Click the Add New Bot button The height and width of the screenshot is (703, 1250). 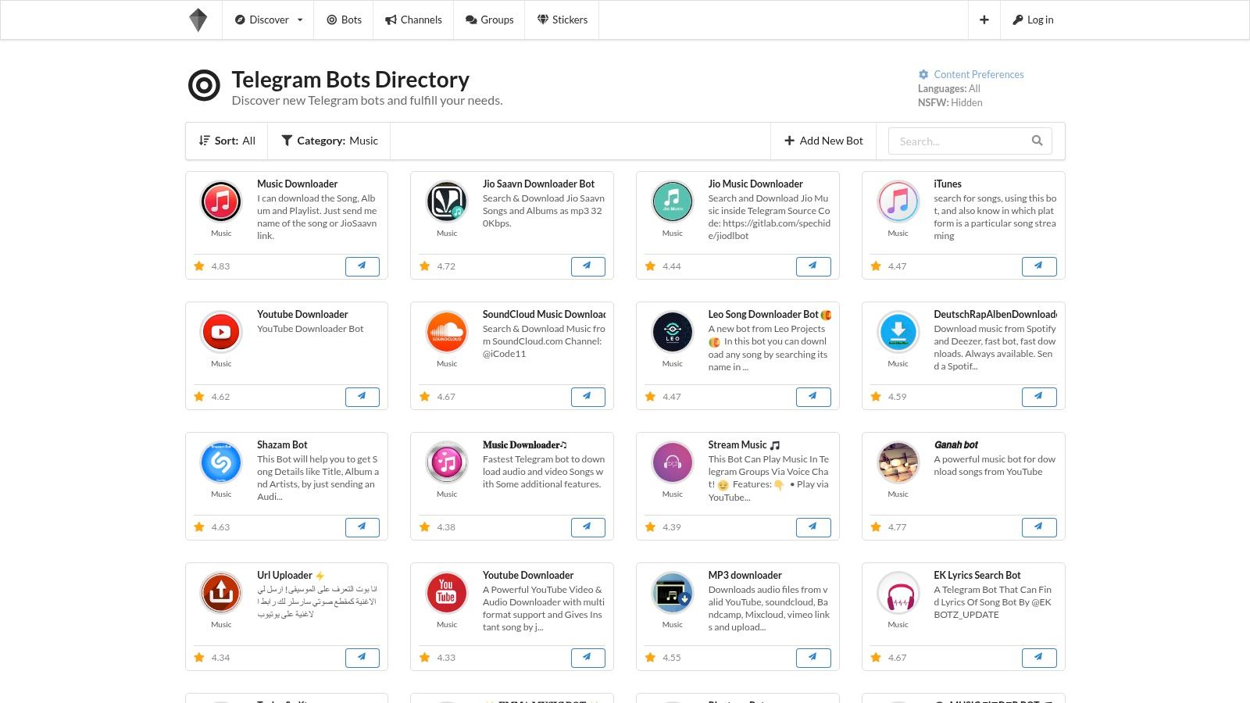823,141
